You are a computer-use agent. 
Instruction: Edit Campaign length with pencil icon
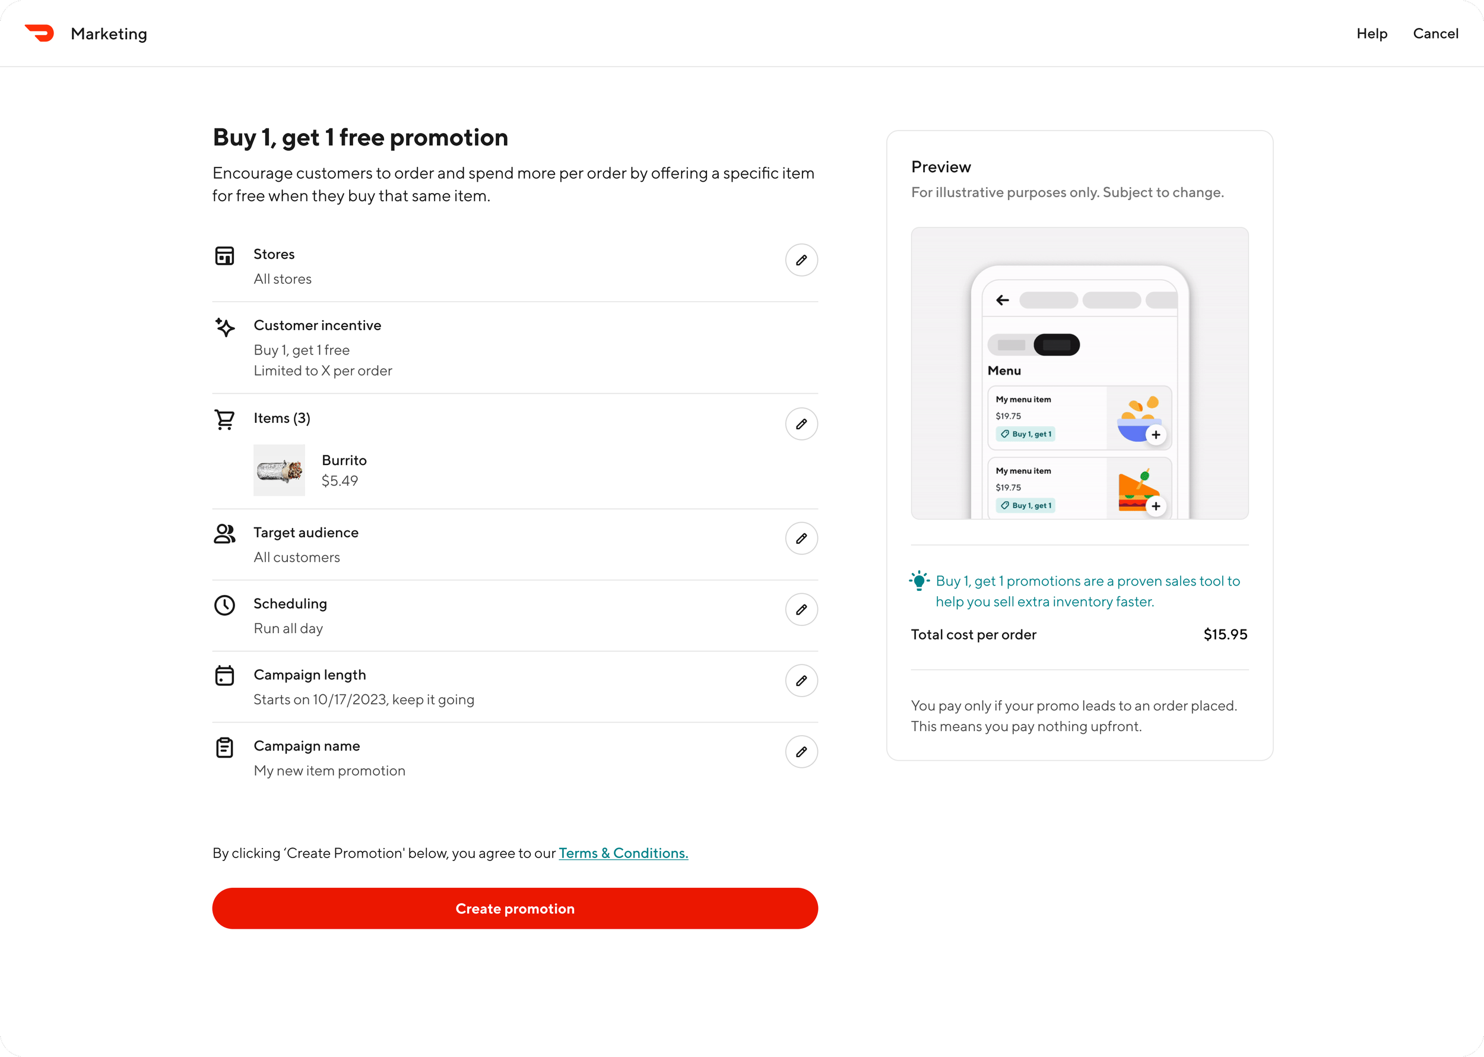click(x=801, y=680)
